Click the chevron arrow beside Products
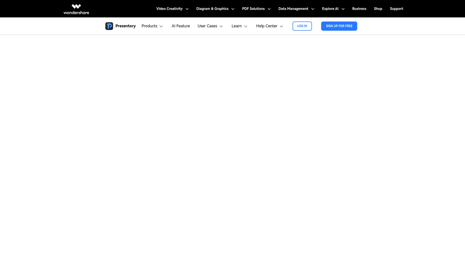 161,27
